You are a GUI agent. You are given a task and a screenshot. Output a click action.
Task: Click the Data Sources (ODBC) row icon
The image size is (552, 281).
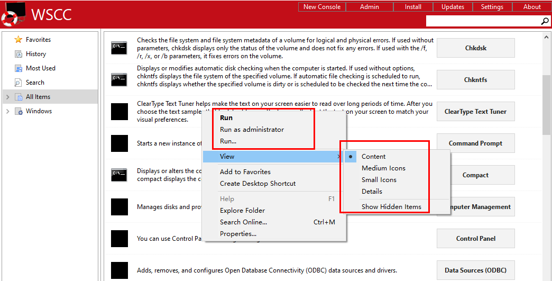[x=119, y=270]
